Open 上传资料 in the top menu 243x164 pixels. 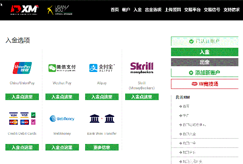coord(173,10)
